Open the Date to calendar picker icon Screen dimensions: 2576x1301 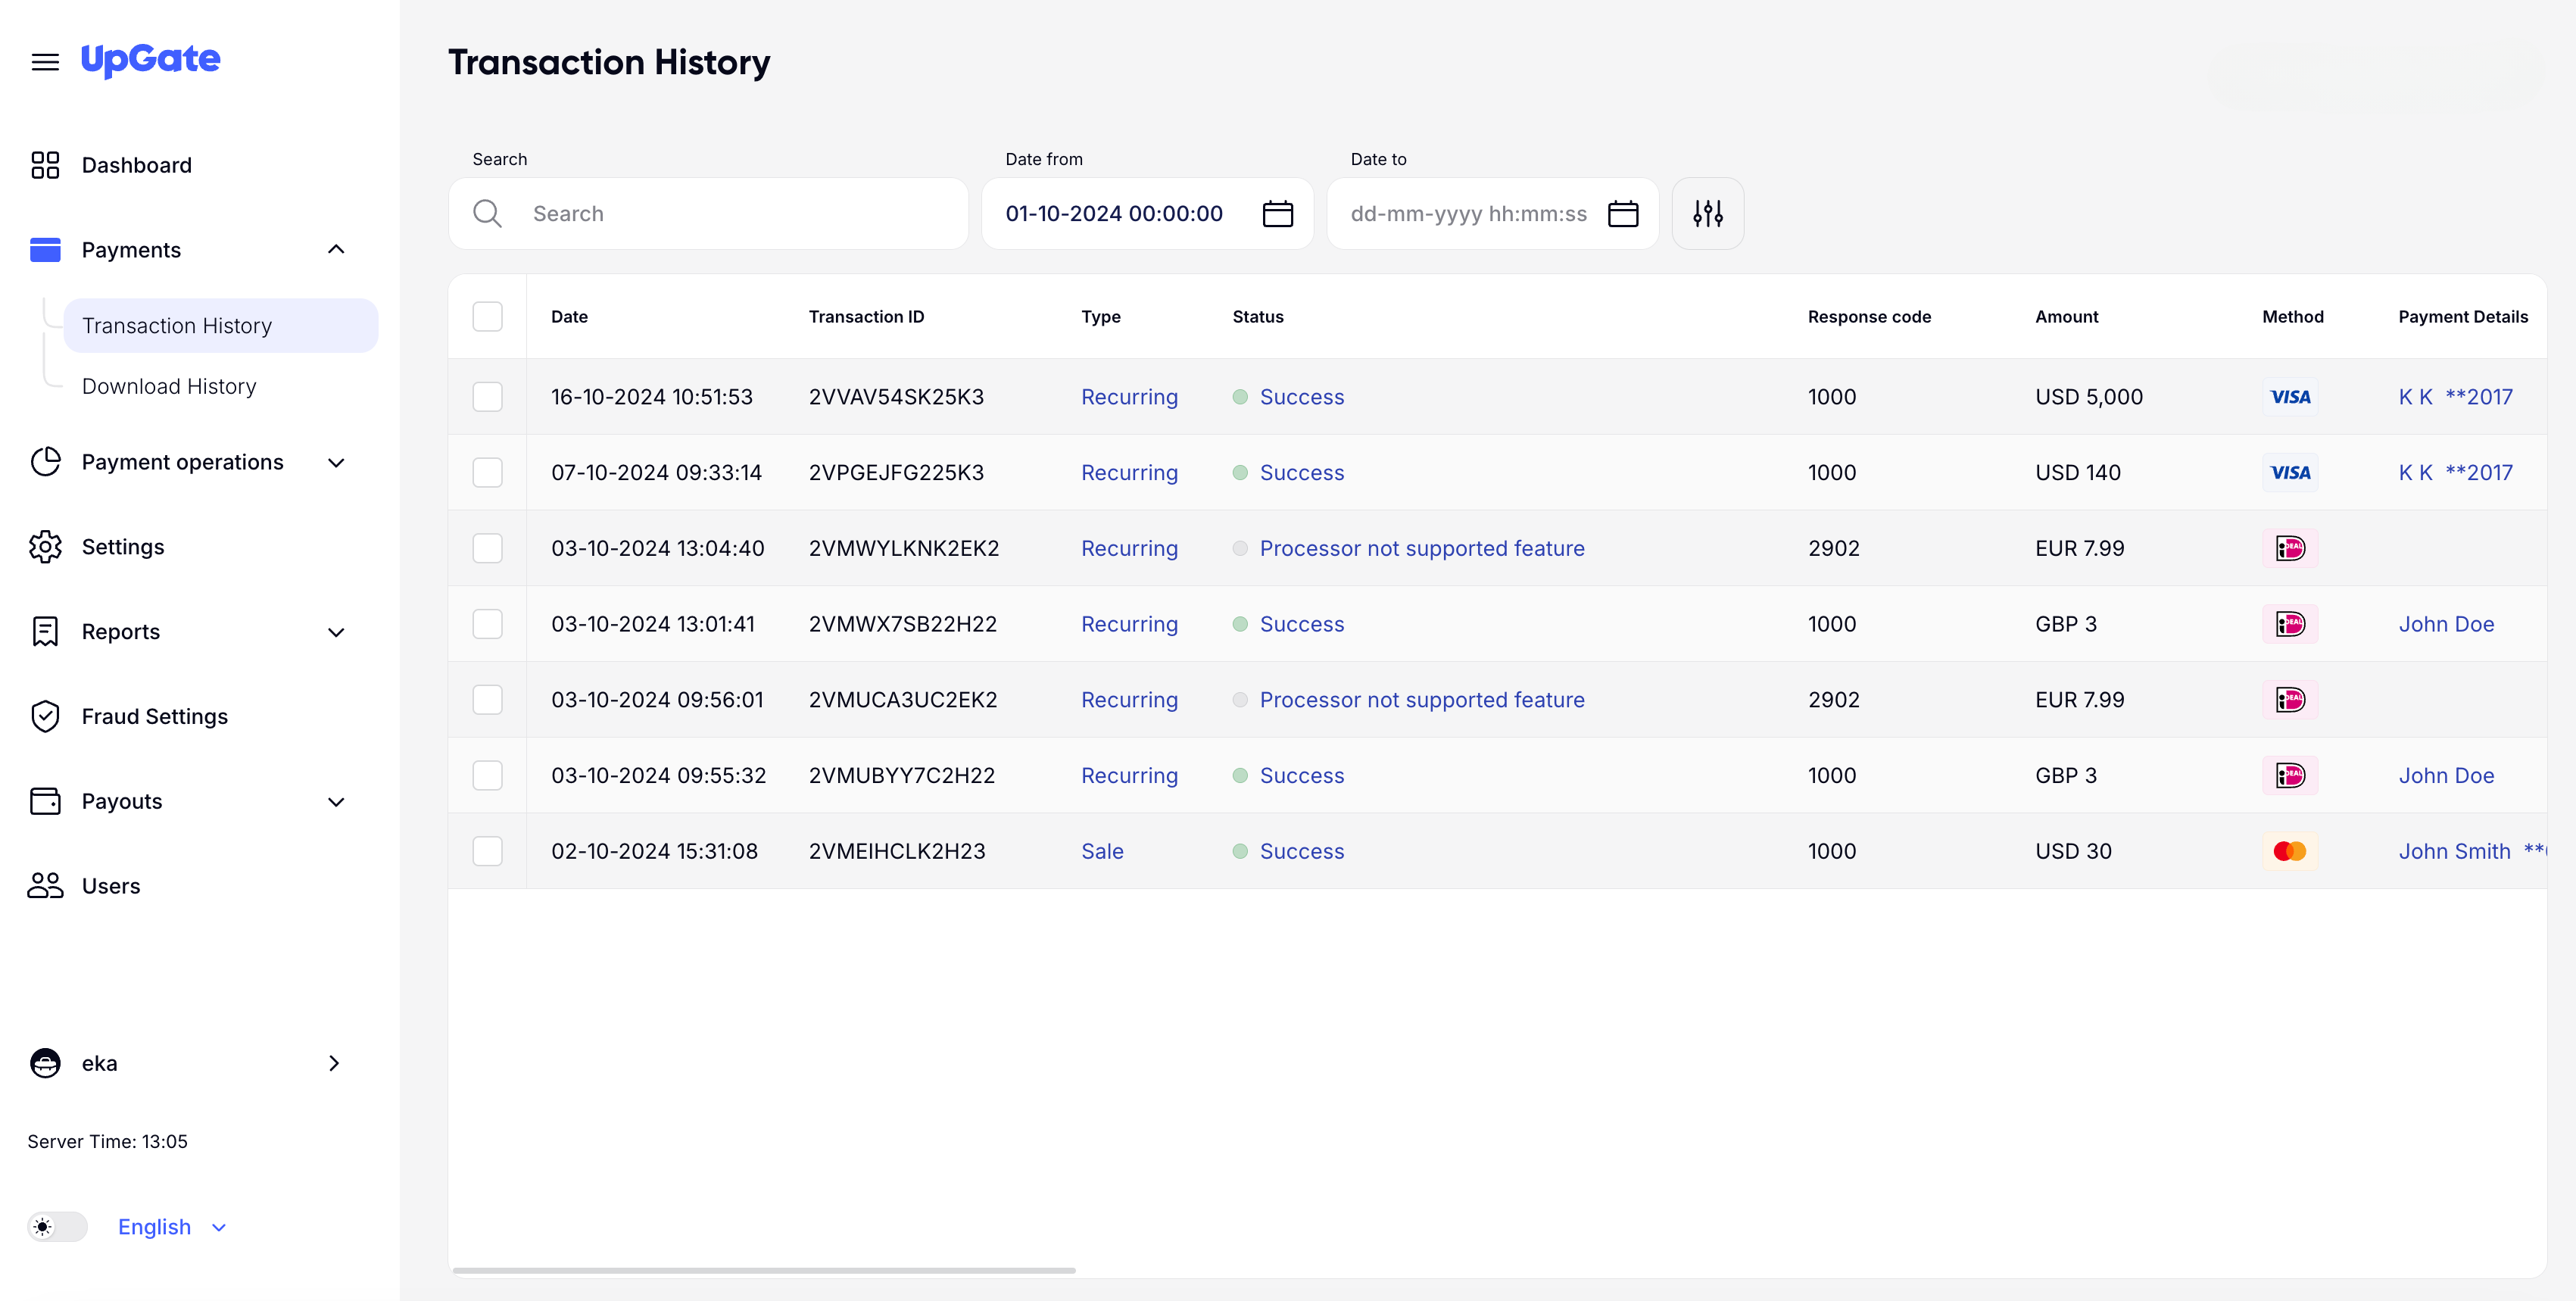pos(1622,213)
